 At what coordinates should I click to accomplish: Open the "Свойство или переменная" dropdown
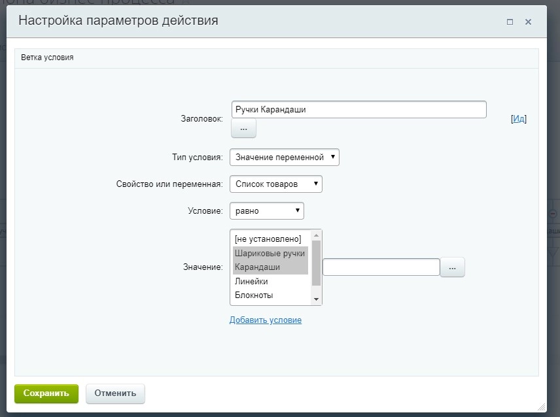point(275,184)
